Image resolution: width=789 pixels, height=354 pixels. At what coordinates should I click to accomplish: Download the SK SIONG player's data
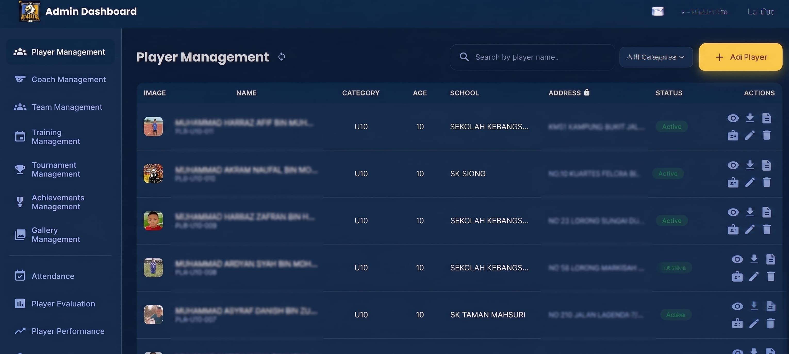pyautogui.click(x=750, y=165)
